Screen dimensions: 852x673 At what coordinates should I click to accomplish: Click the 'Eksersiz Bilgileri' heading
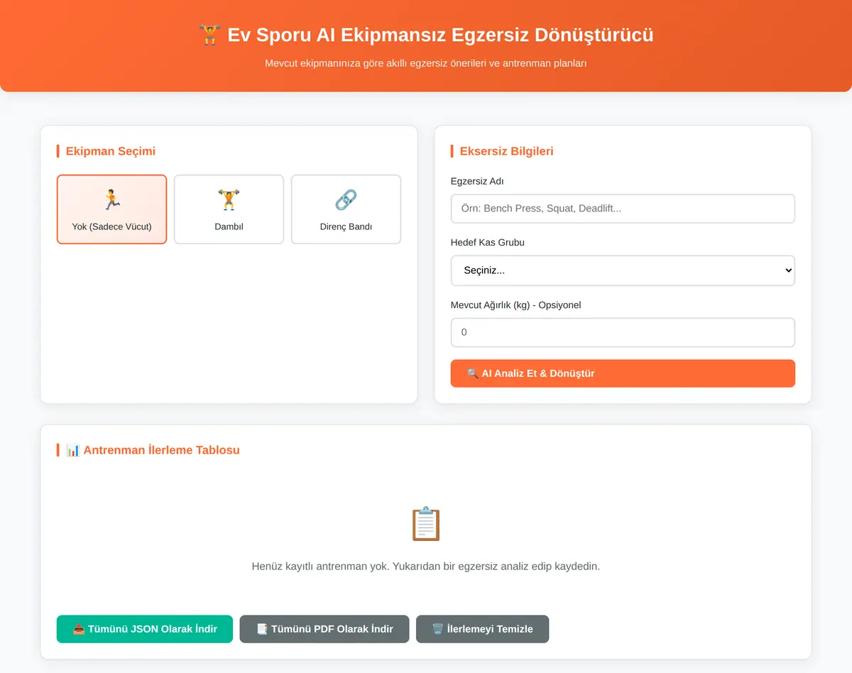[507, 151]
